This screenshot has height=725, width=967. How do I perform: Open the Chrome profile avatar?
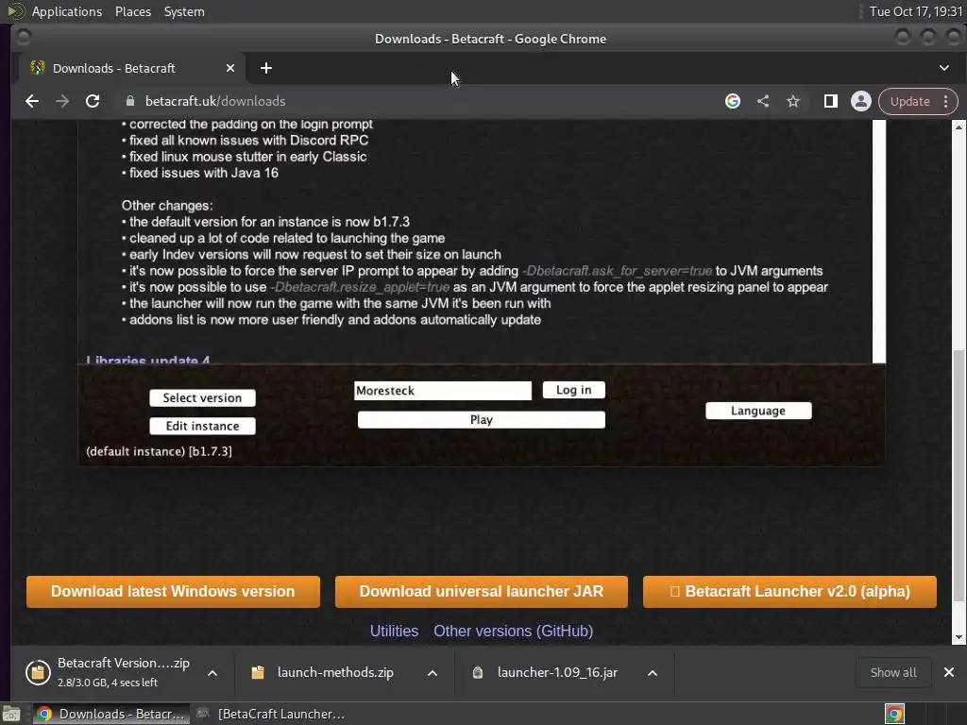tap(861, 101)
